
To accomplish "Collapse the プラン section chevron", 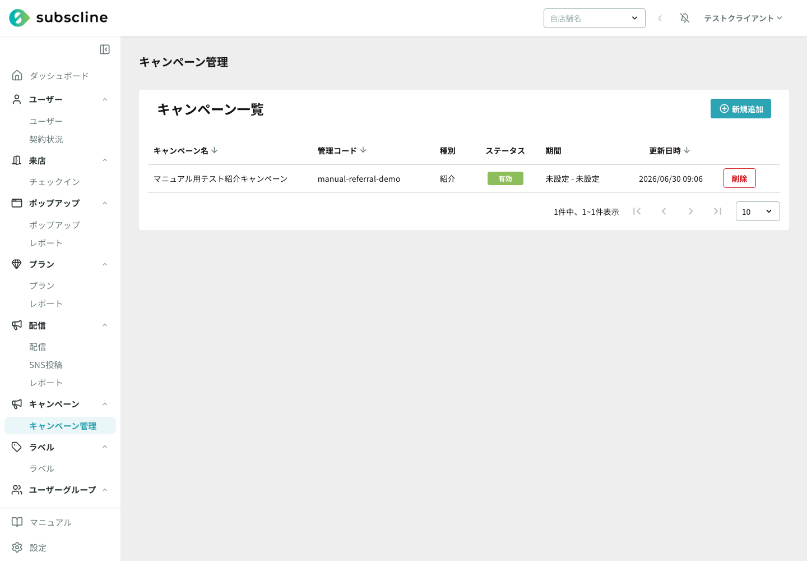I will click(x=105, y=264).
